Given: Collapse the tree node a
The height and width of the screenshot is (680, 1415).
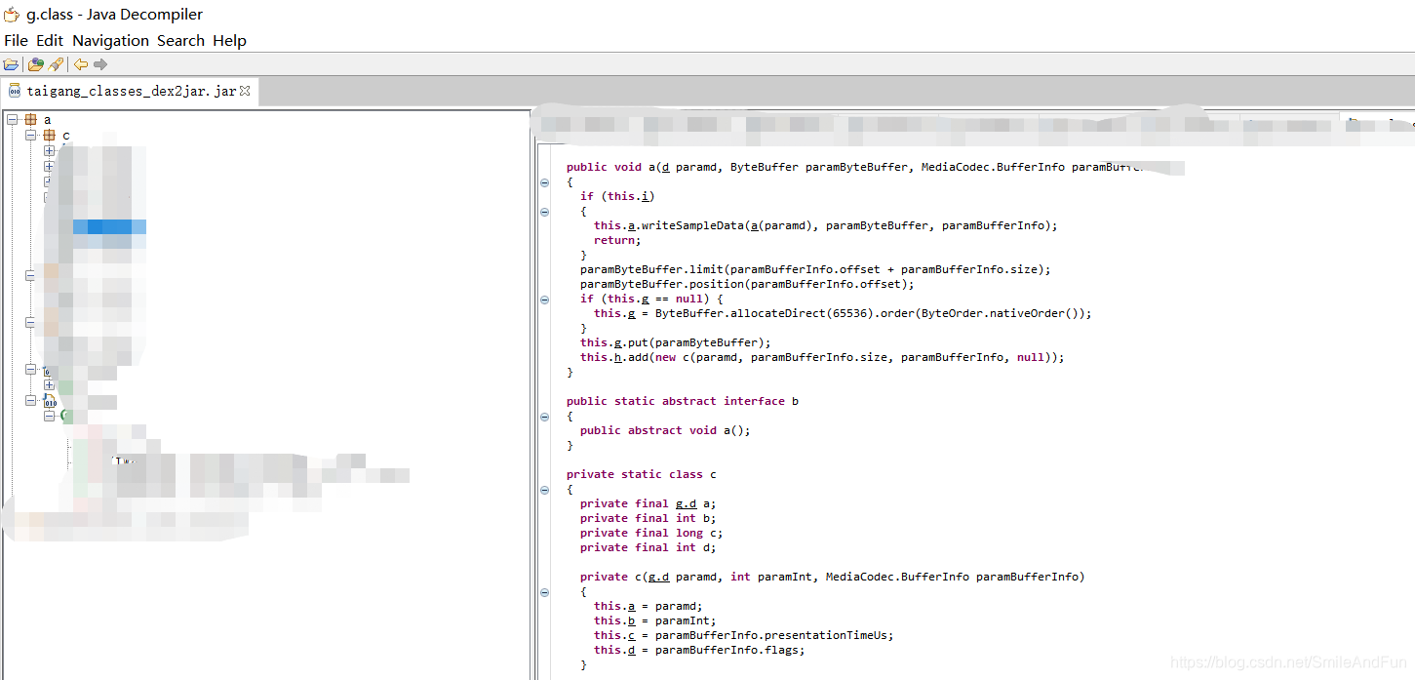Looking at the screenshot, I should [x=12, y=120].
